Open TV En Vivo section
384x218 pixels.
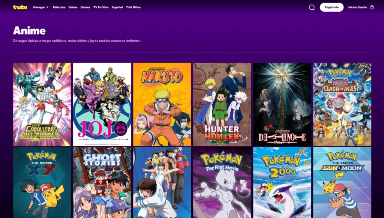pyautogui.click(x=101, y=8)
